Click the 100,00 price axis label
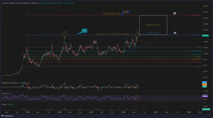The height and width of the screenshot is (118, 213). tap(205, 54)
